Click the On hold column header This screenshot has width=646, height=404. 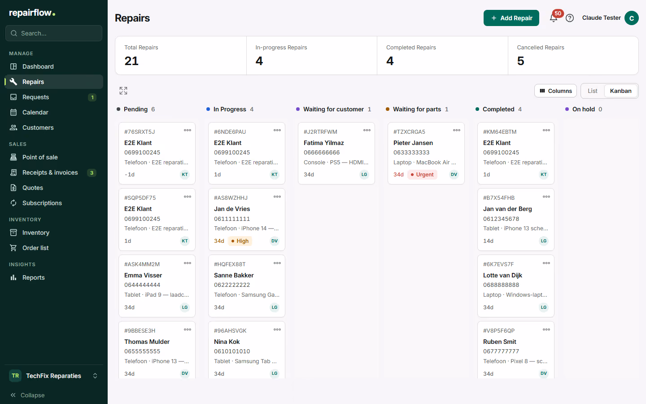click(584, 109)
